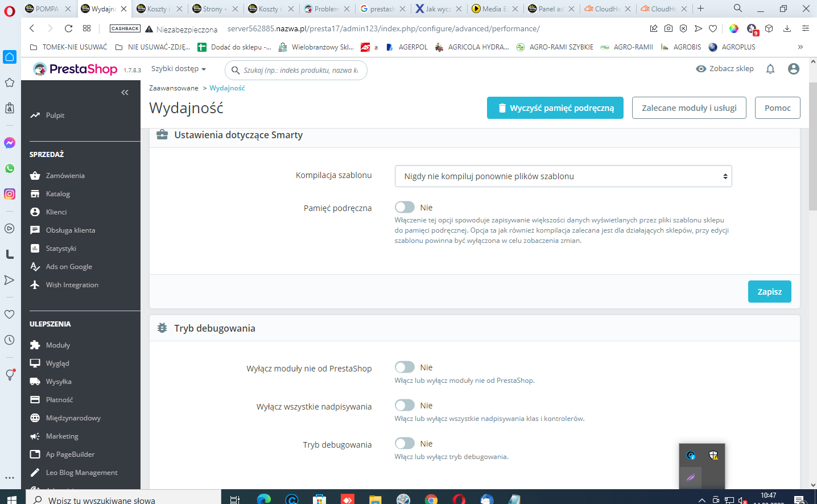Save Smarty settings with Zapisz

770,291
